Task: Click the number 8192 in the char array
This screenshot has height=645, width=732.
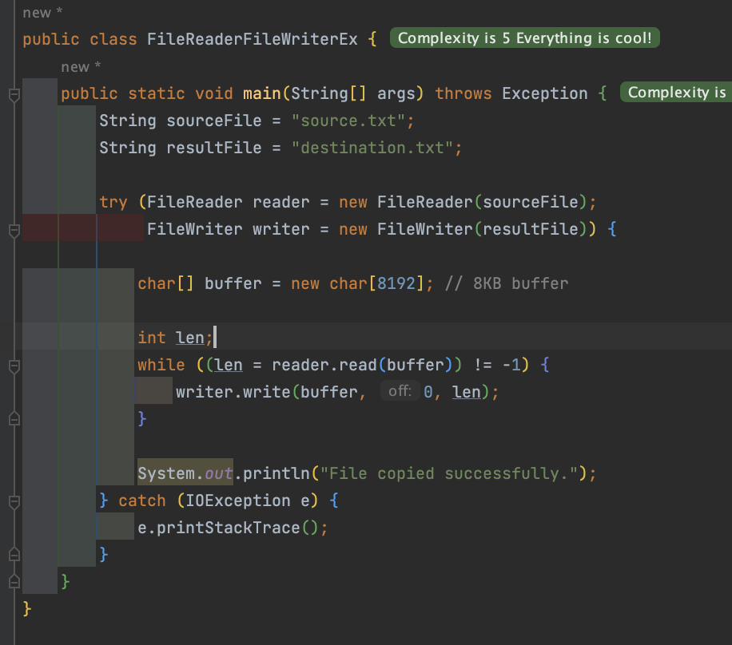Action: coord(396,283)
